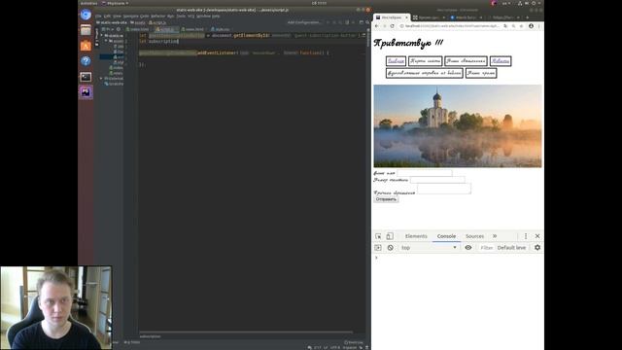
Task: Open the Add Configuration dropdown
Action: point(304,22)
